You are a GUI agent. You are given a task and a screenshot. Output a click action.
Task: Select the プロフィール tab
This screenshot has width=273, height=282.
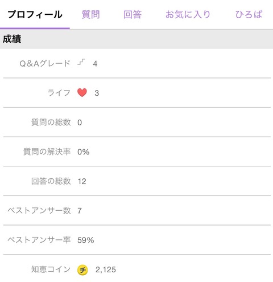pyautogui.click(x=35, y=15)
